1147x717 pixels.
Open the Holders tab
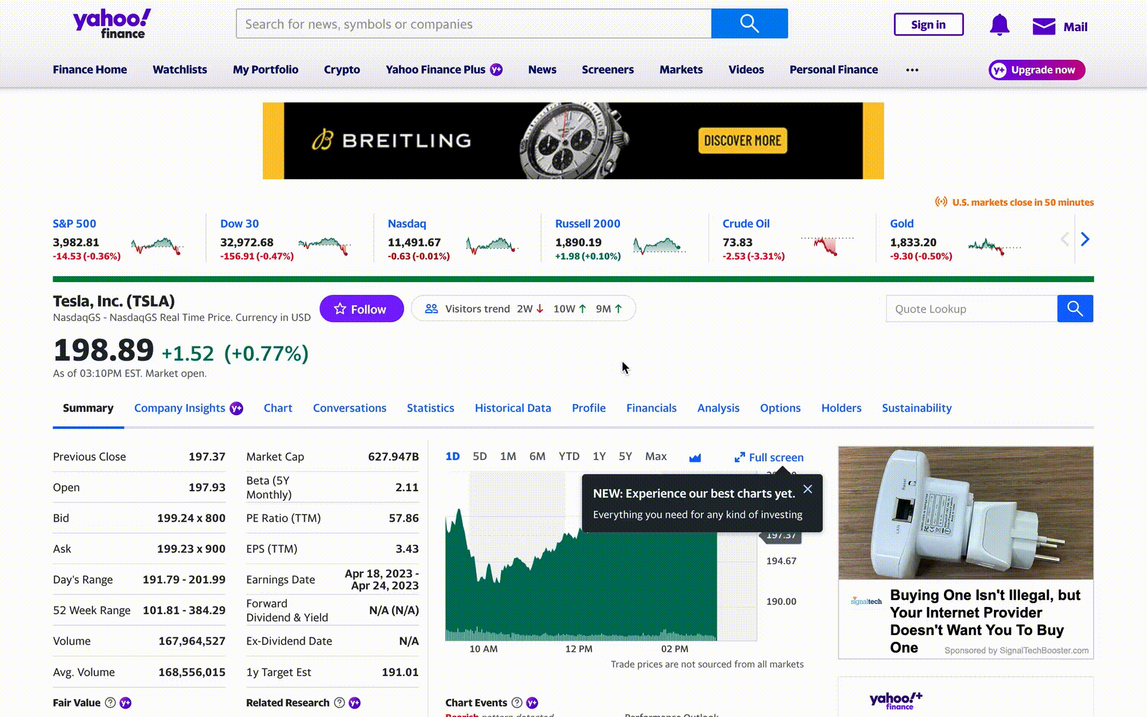tap(841, 408)
